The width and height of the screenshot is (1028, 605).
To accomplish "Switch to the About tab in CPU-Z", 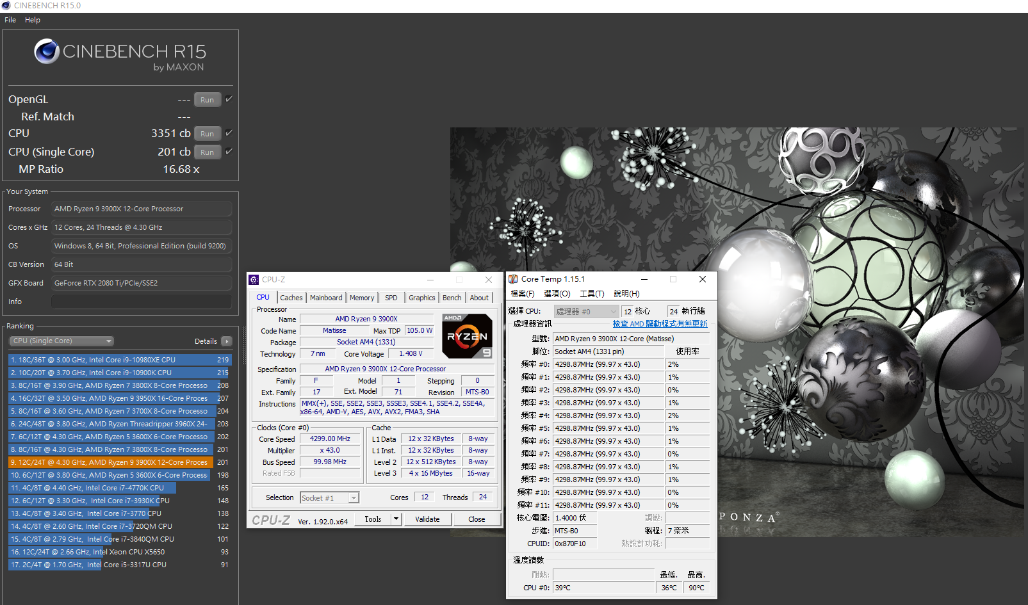I will [x=479, y=298].
